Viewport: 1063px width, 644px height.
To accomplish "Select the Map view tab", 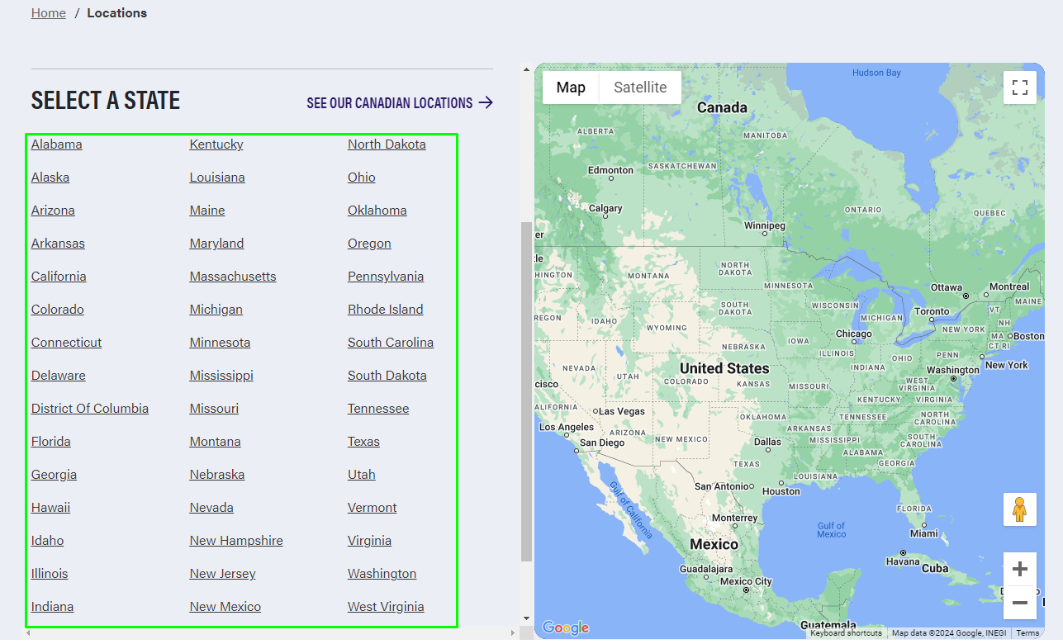I will (571, 88).
